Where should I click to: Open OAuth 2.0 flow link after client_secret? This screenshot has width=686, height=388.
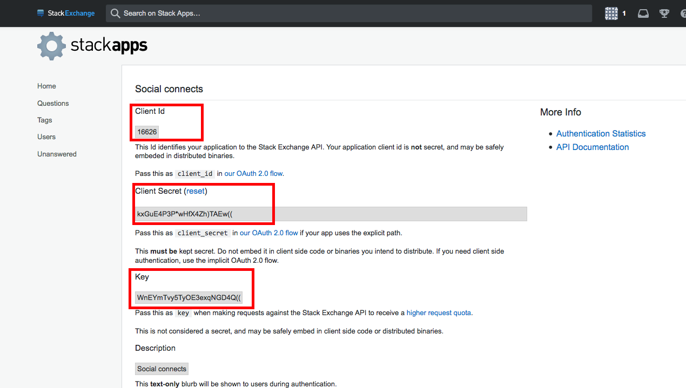point(269,233)
